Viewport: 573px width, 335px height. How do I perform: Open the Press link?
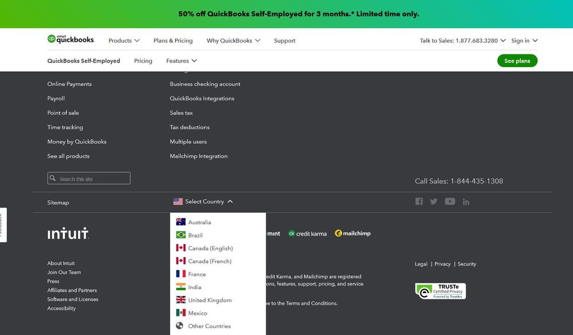click(x=53, y=281)
